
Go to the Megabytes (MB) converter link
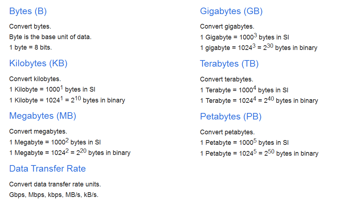pos(43,116)
